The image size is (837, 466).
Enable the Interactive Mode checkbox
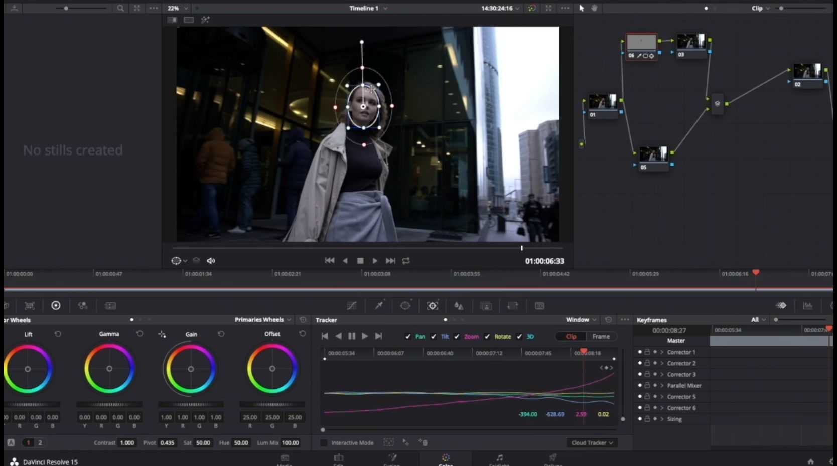click(324, 443)
